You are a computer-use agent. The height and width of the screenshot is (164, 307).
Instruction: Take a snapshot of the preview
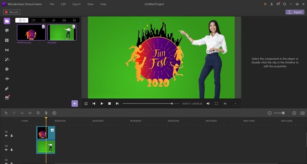pyautogui.click(x=86, y=103)
